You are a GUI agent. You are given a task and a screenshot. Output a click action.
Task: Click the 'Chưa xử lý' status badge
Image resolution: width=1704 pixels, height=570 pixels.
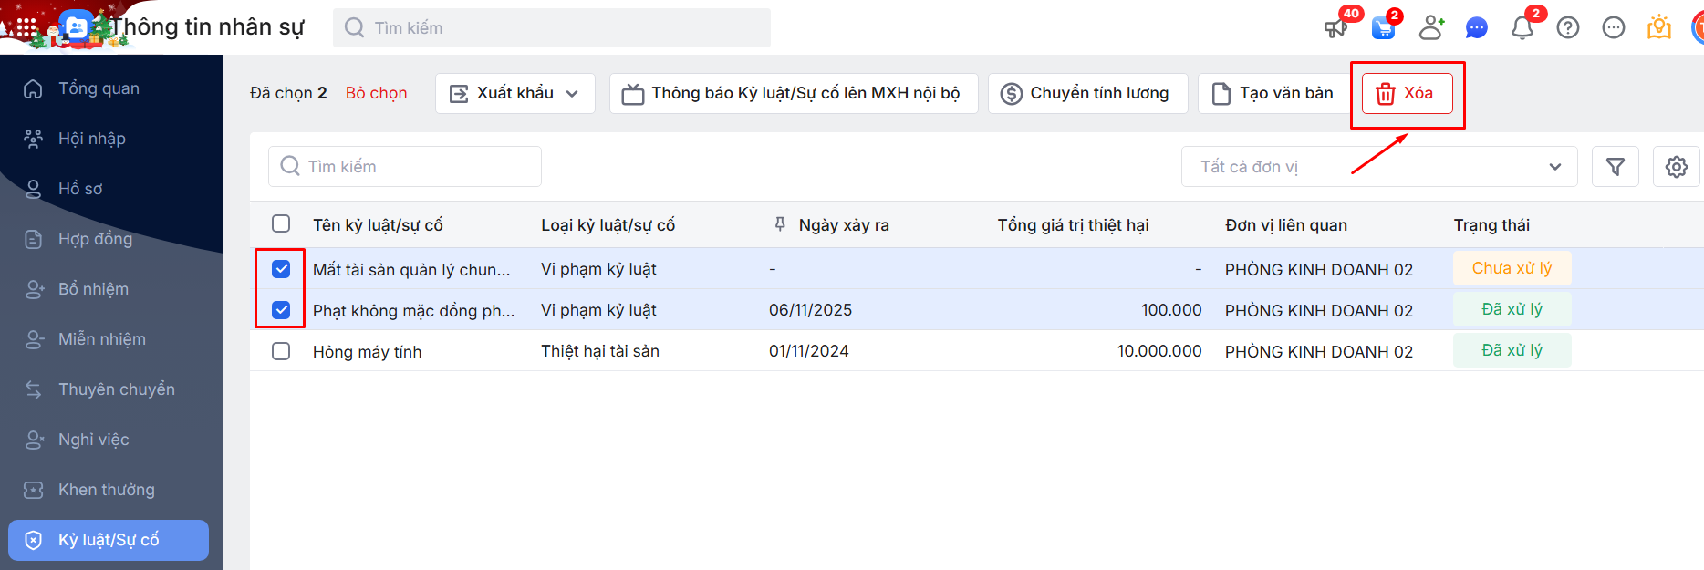click(1512, 268)
